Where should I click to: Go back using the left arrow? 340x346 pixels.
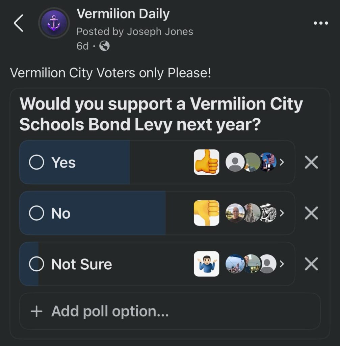tap(19, 23)
